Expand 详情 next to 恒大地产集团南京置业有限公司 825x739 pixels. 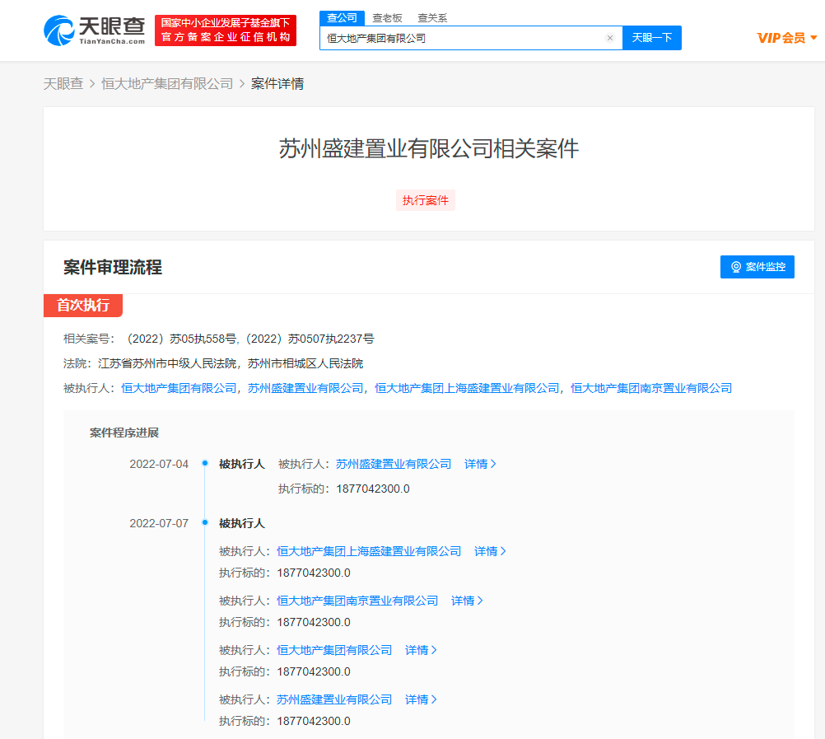click(467, 601)
